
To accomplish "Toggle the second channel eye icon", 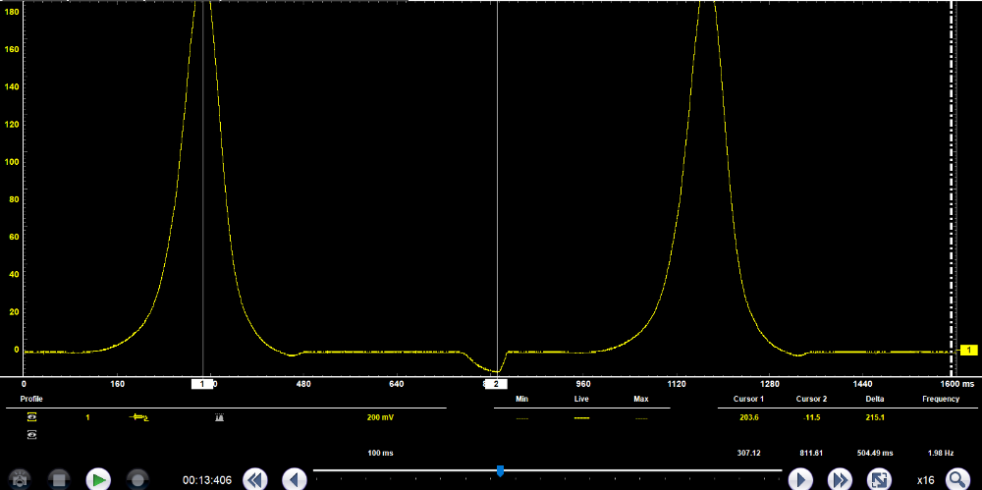I will tap(31, 434).
